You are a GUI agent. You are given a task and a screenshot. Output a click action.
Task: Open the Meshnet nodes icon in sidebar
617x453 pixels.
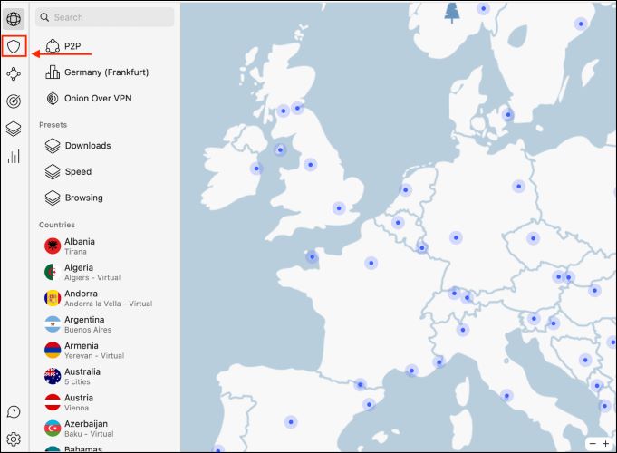coord(14,74)
